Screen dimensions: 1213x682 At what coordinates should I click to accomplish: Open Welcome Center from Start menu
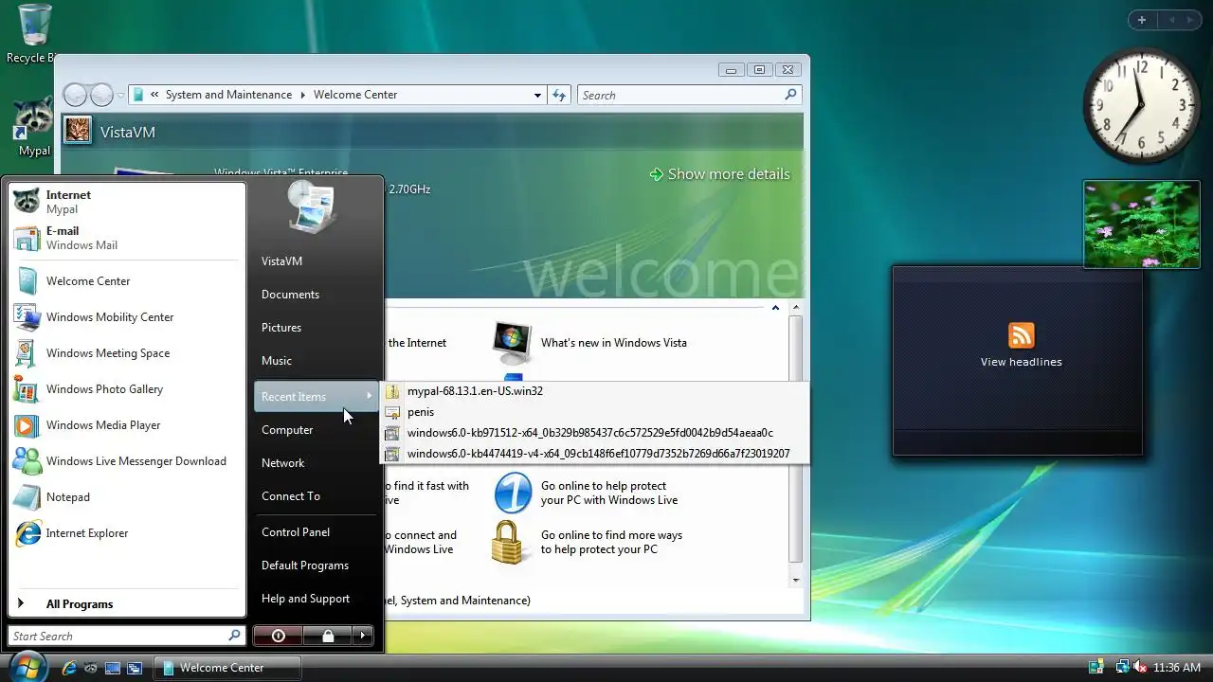coord(127,281)
